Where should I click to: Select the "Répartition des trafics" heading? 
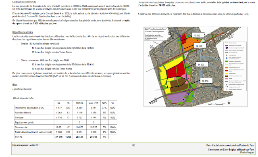tap(23, 32)
